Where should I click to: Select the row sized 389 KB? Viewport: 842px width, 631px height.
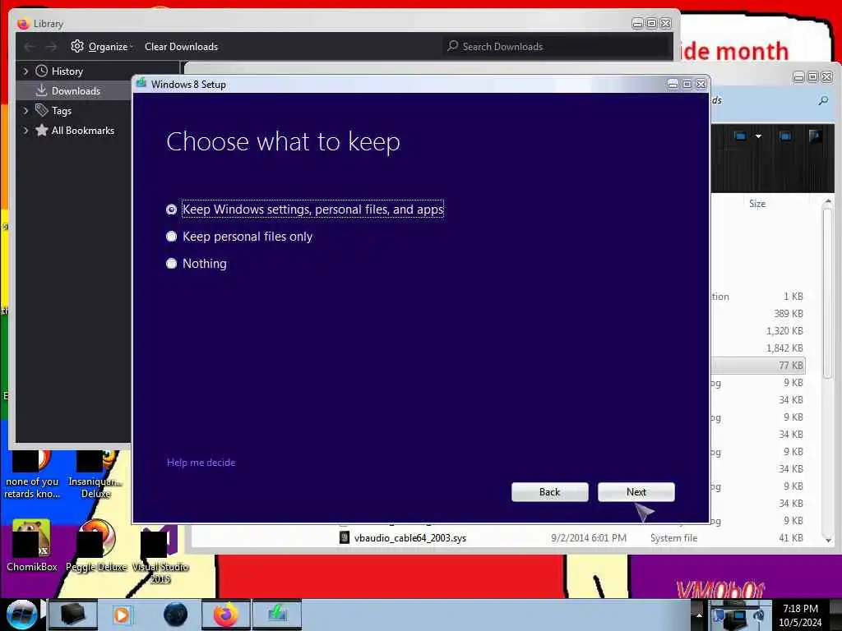(x=758, y=313)
